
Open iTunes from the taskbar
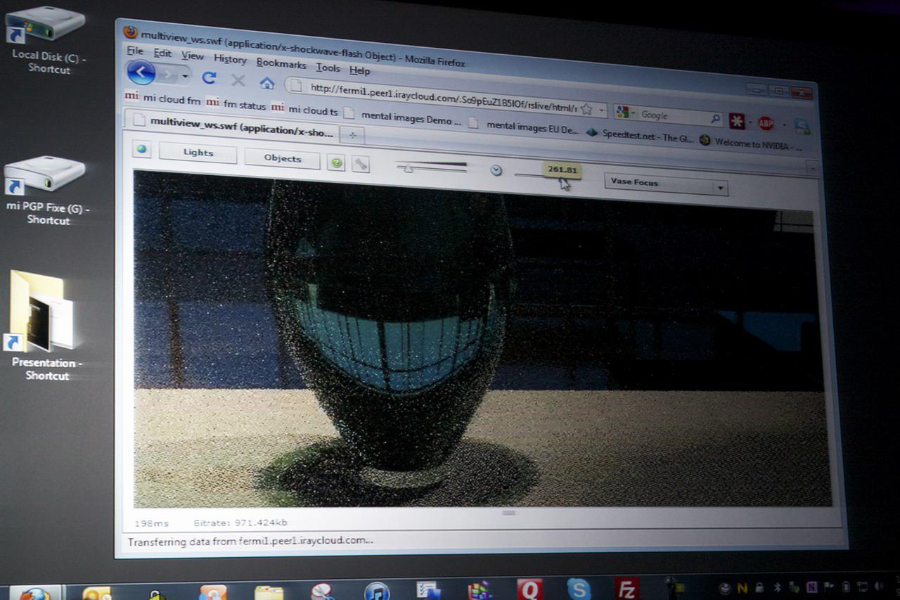[x=377, y=590]
